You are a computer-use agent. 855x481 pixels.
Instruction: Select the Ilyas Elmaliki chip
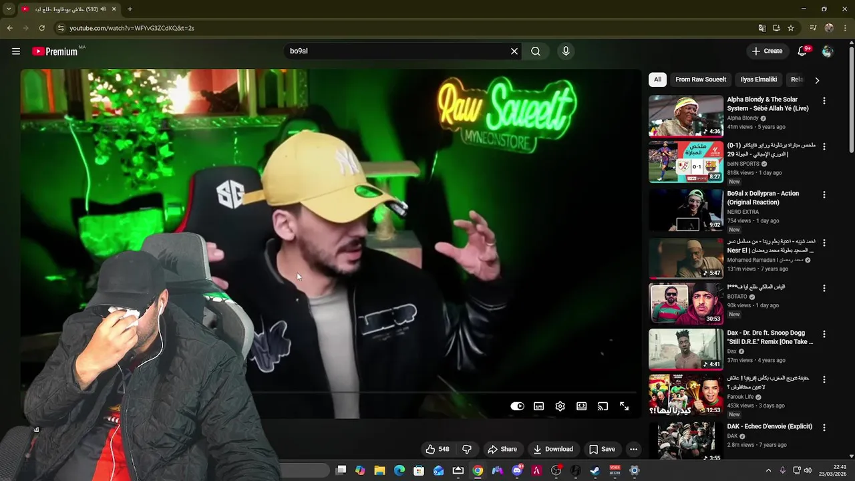coord(759,79)
